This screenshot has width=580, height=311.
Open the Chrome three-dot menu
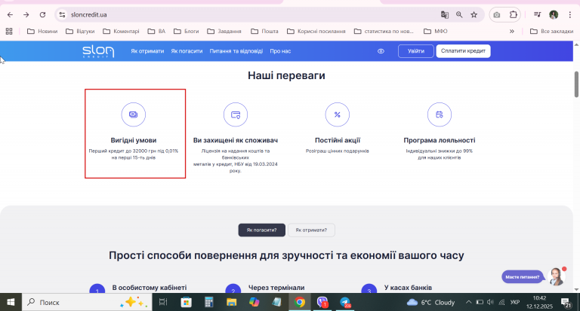[570, 15]
